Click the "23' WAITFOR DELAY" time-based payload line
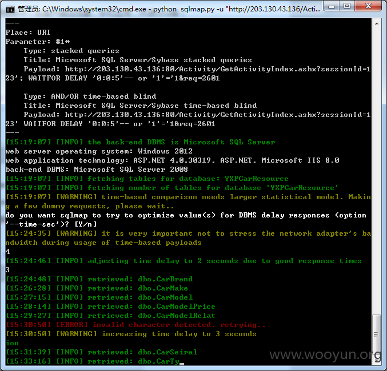The height and width of the screenshot is (371, 387). [110, 123]
